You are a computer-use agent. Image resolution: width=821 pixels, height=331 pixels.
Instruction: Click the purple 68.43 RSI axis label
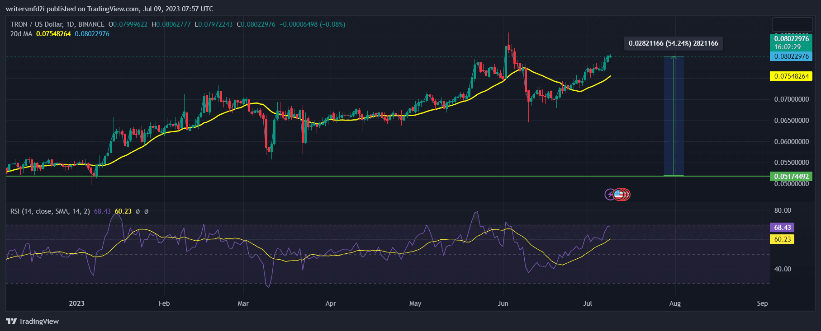782,228
